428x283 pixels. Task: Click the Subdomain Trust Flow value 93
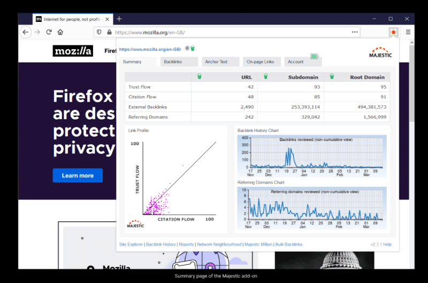317,87
